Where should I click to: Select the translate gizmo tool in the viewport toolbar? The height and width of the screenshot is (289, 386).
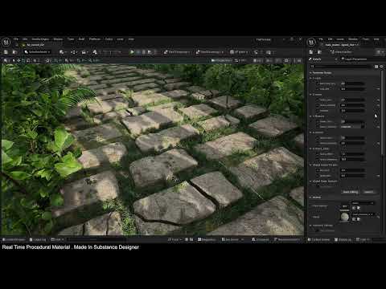tap(18, 61)
